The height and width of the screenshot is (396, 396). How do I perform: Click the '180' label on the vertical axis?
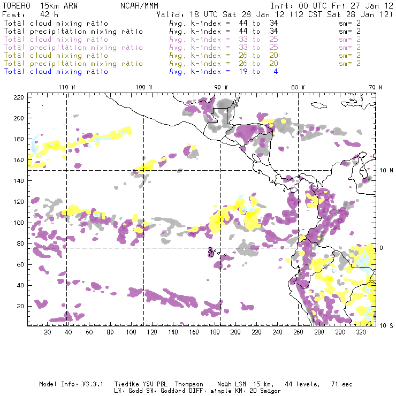(x=19, y=139)
